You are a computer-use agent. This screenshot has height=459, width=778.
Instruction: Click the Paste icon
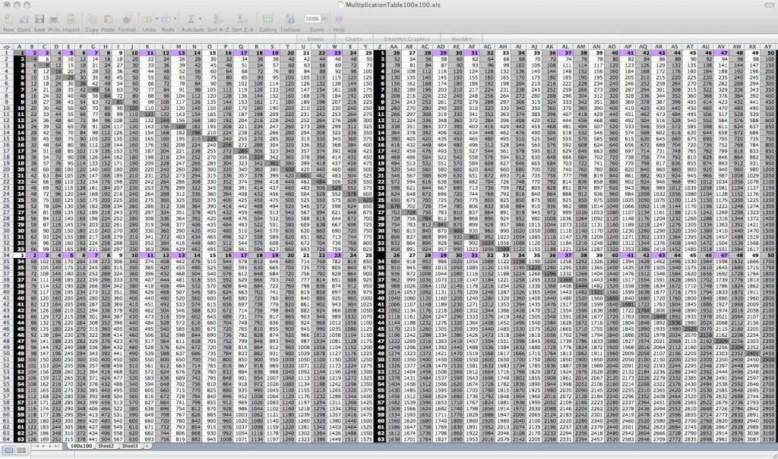coord(109,19)
